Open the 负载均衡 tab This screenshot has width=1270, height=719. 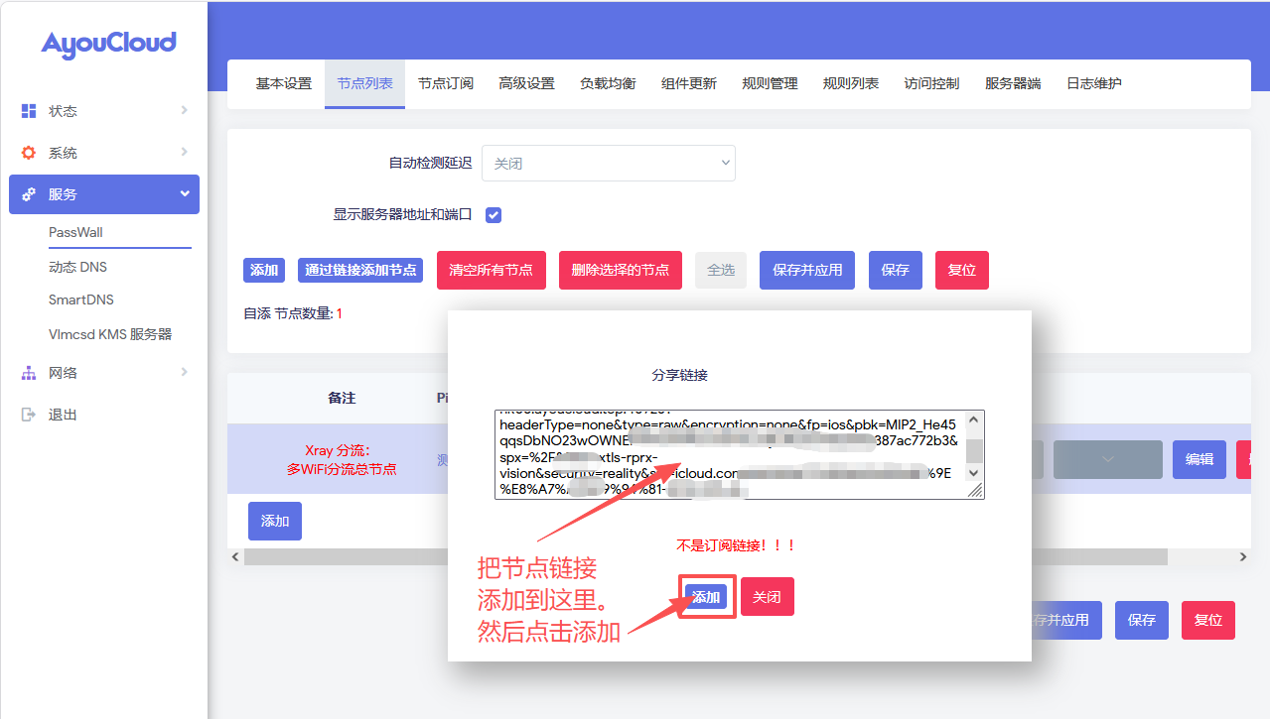[x=608, y=83]
